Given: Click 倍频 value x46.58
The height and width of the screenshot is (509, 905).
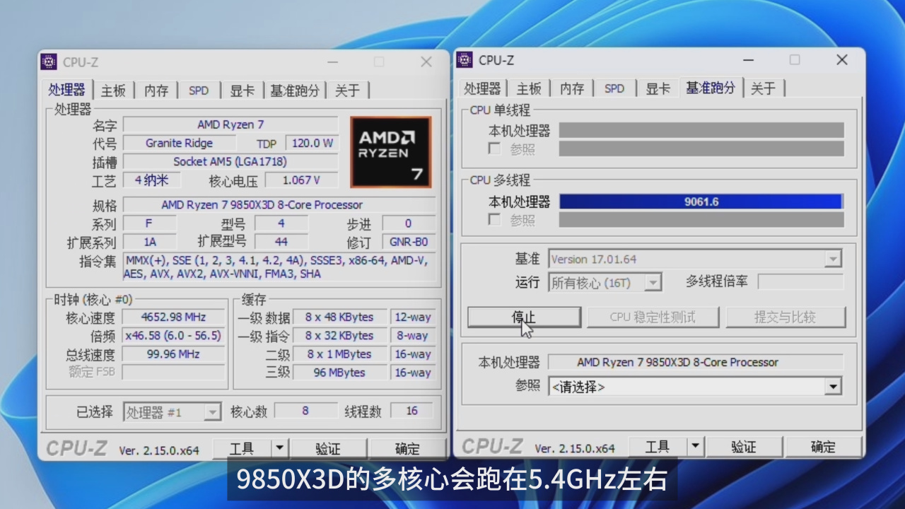Looking at the screenshot, I should point(173,336).
